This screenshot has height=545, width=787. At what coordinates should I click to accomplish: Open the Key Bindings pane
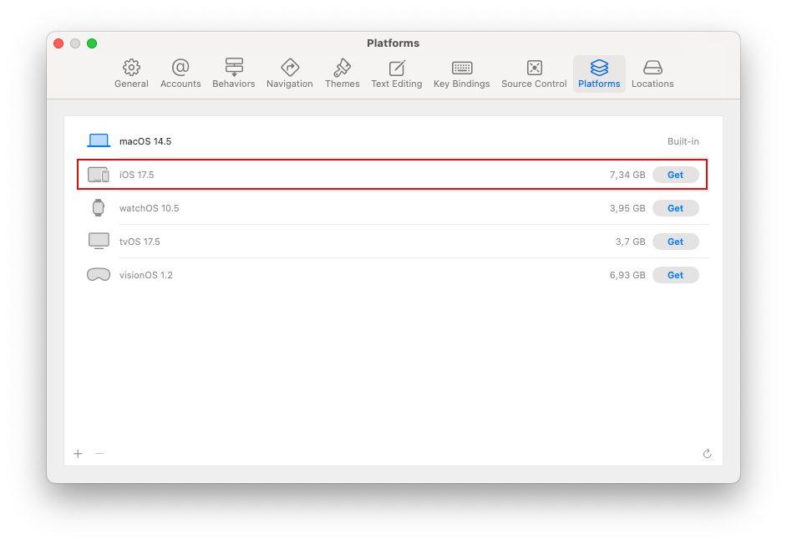[x=461, y=74]
